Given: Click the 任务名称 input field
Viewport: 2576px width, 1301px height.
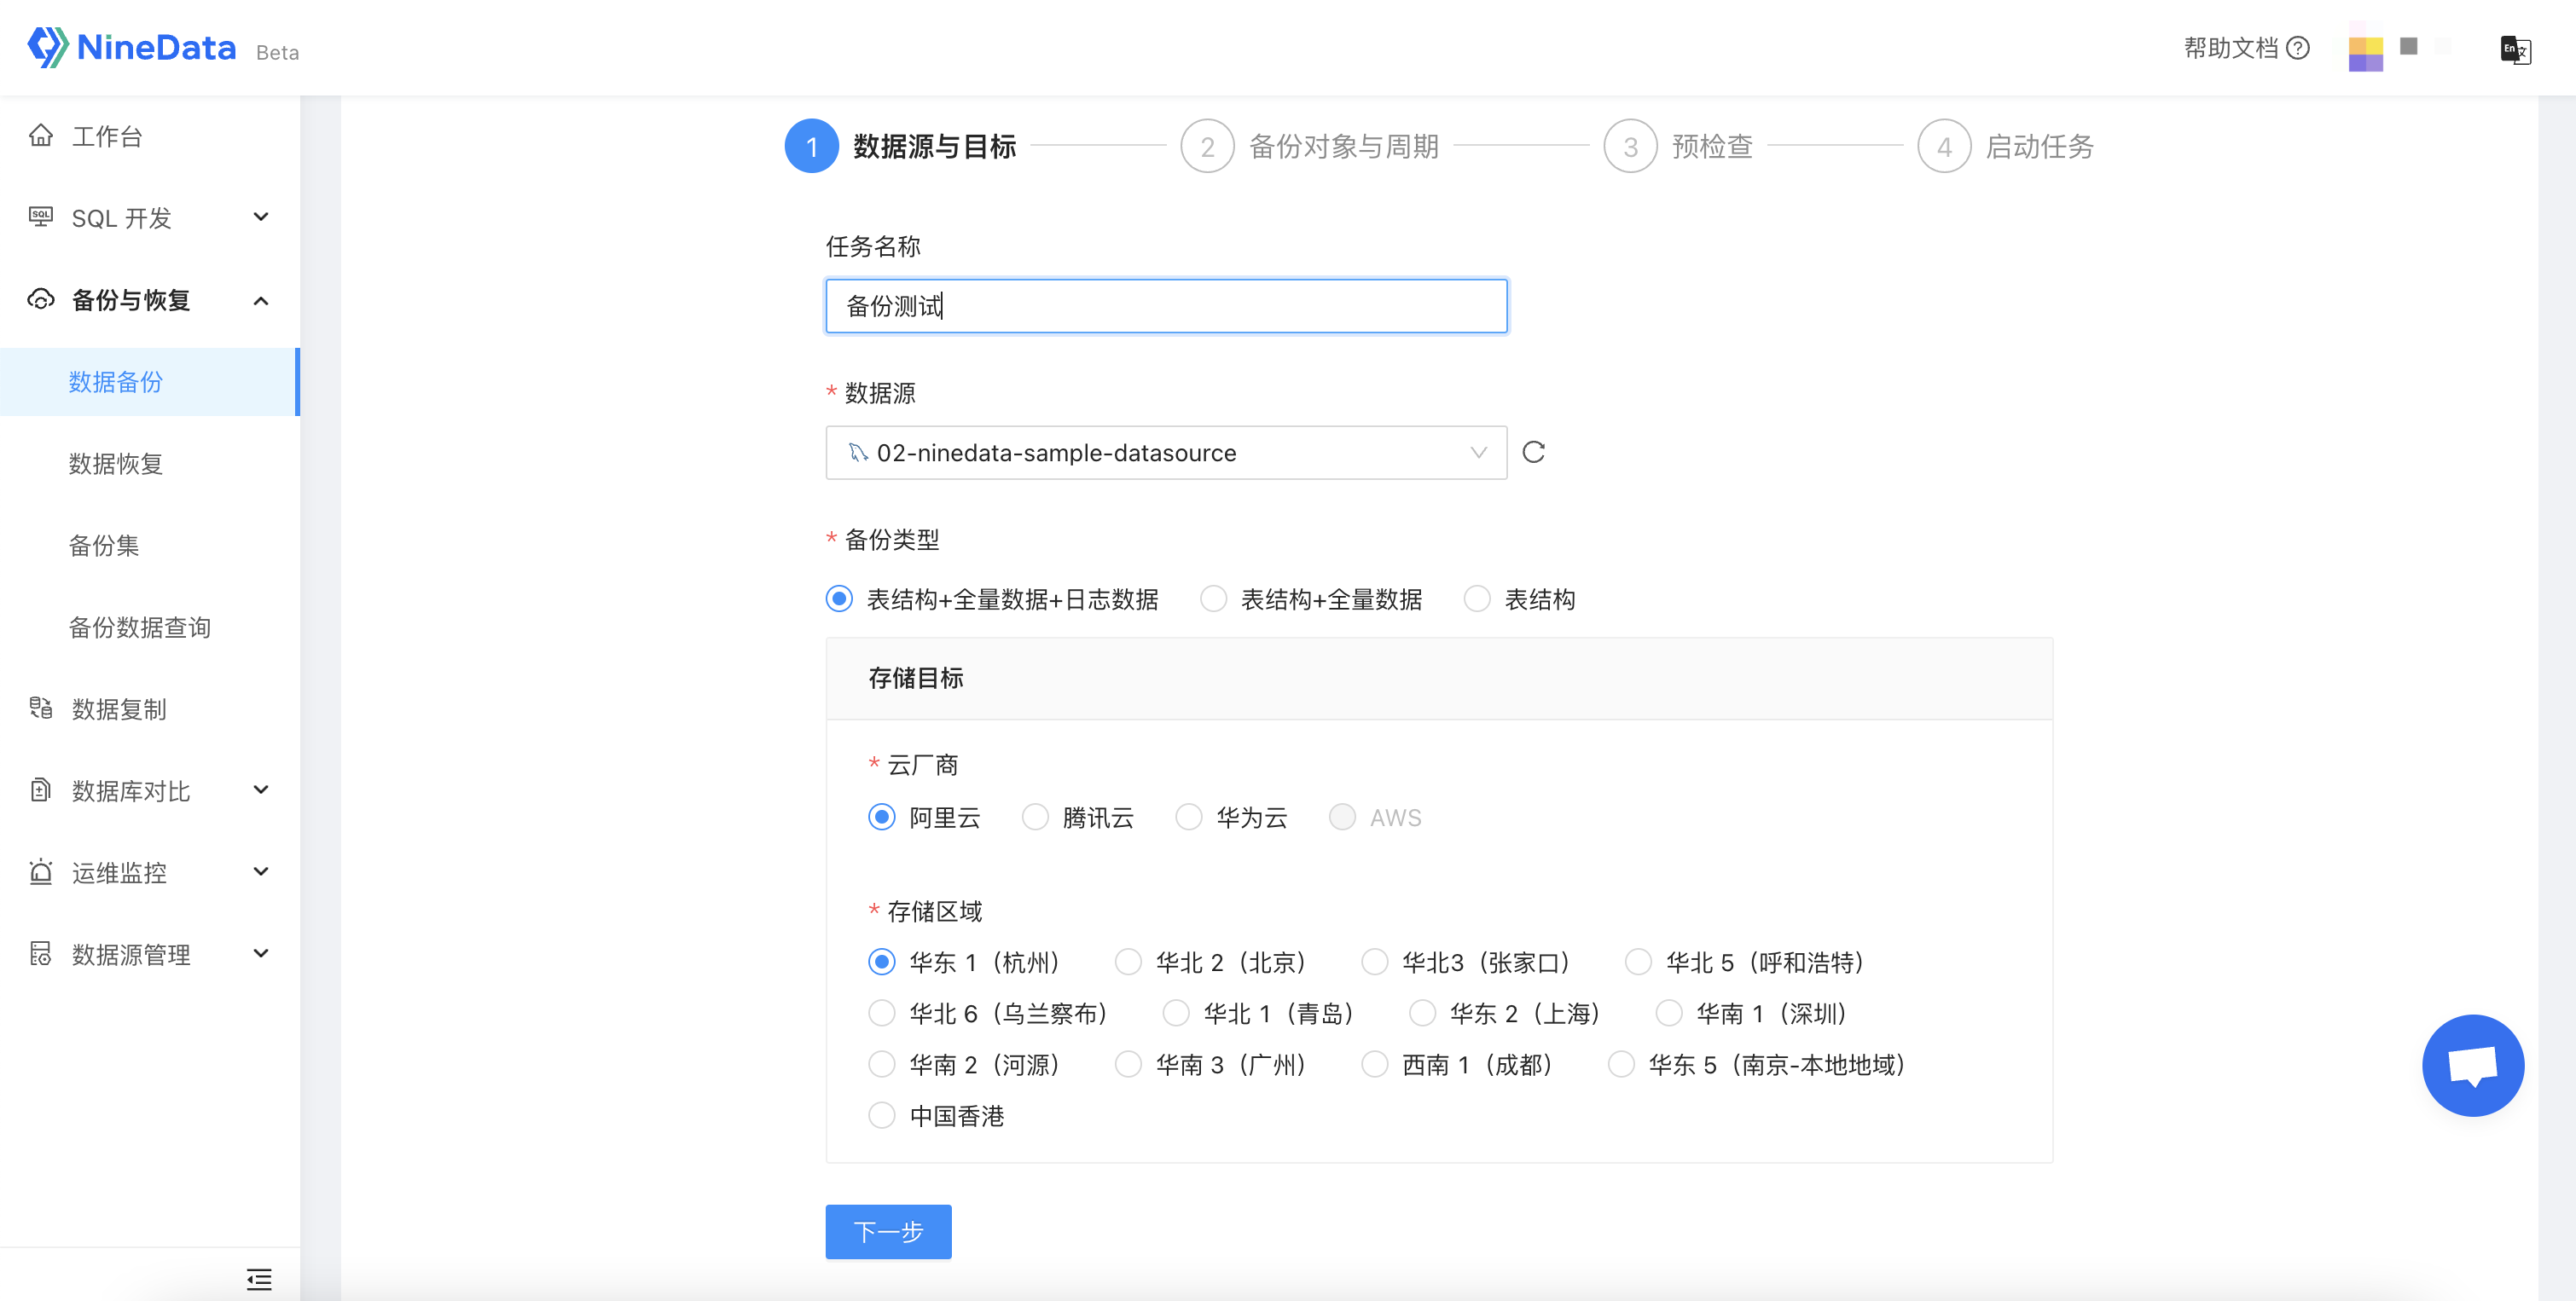Looking at the screenshot, I should click(x=1165, y=306).
